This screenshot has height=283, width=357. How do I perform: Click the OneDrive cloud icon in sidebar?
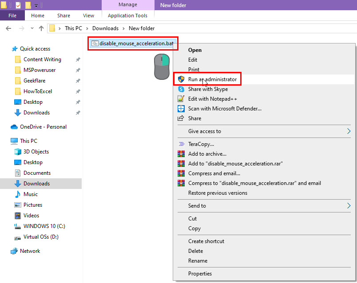coord(14,127)
